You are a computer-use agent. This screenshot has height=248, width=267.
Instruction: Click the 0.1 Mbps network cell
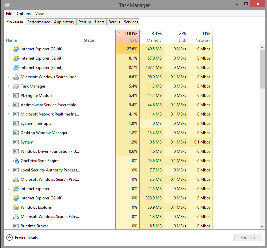[200, 142]
